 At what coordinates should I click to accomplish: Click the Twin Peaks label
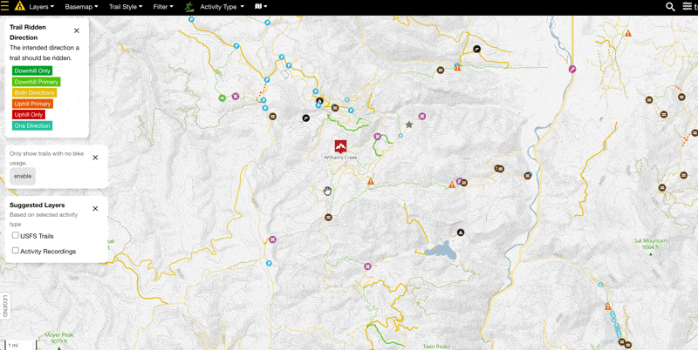(437, 347)
